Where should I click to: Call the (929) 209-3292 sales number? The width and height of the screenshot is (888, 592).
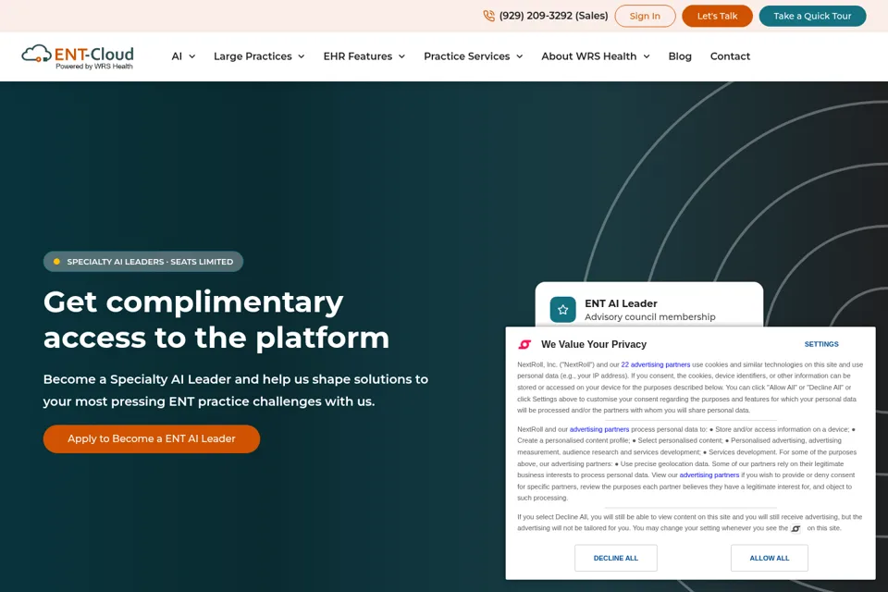[553, 16]
